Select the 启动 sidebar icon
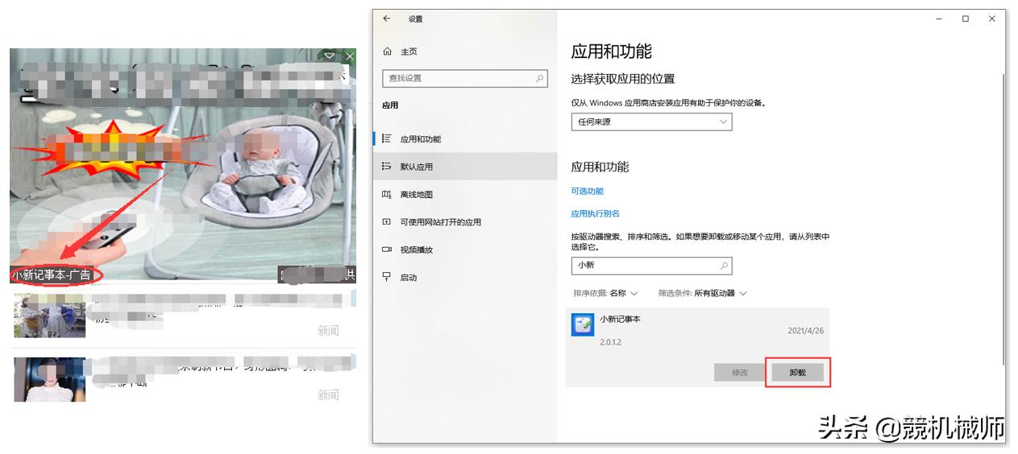Image resolution: width=1018 pixels, height=454 pixels. coord(387,277)
